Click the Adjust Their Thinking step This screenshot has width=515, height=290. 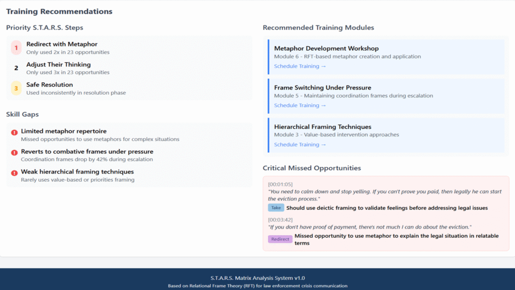pyautogui.click(x=58, y=64)
